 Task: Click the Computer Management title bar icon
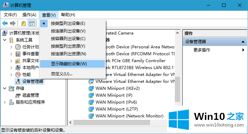6,5
